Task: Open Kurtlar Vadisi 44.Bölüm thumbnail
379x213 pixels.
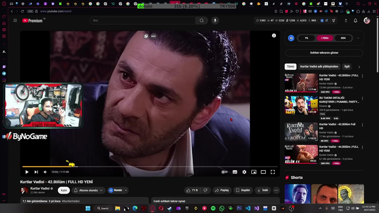Action: (301, 154)
